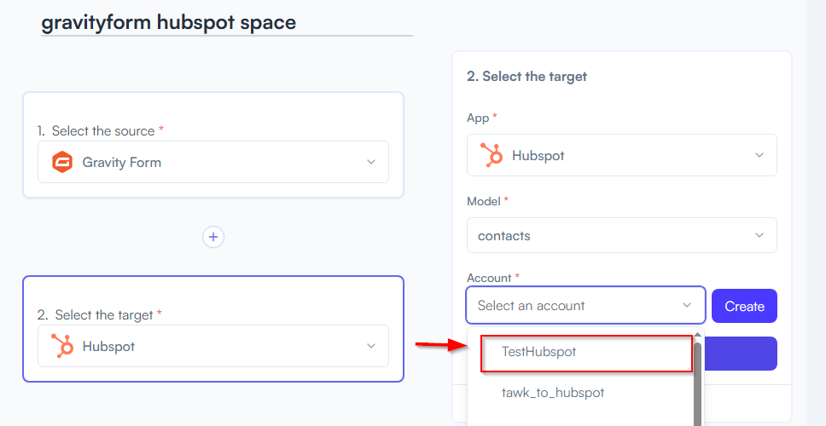The height and width of the screenshot is (426, 826).
Task: Open the Select an account dropdown
Action: point(585,305)
